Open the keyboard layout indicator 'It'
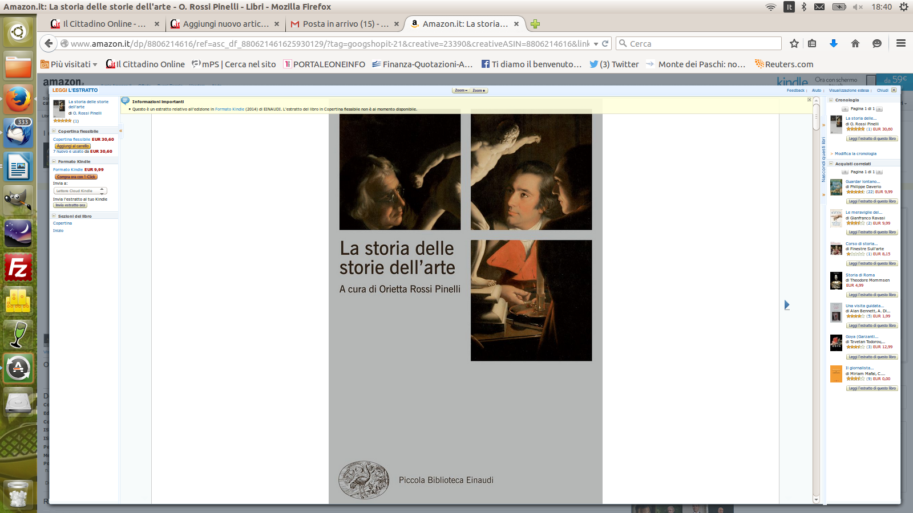Screen dimensions: 913x513 coord(789,7)
